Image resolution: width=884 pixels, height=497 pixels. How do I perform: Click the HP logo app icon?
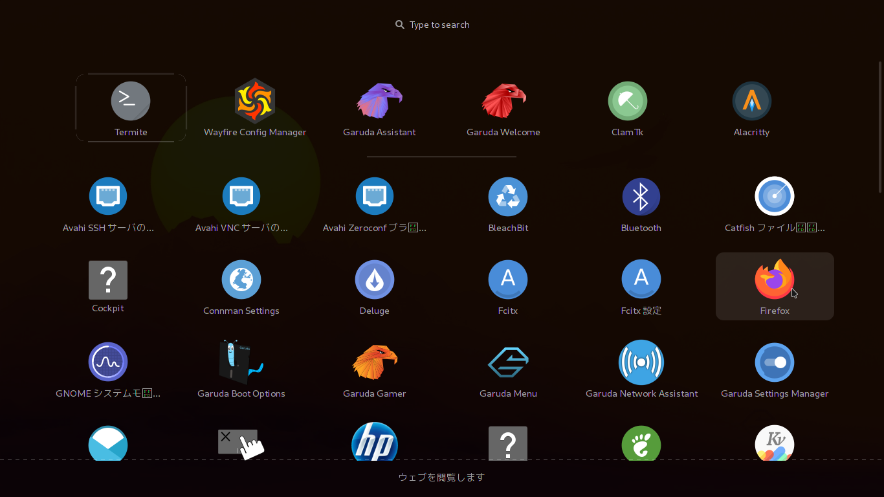[x=375, y=441]
